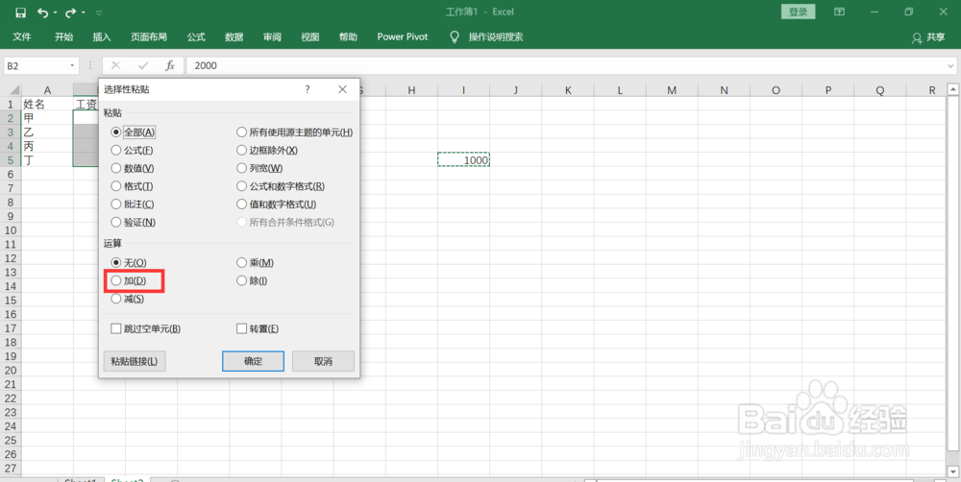Switch to the 审阅 ribbon tab
The image size is (961, 482).
pyautogui.click(x=272, y=36)
